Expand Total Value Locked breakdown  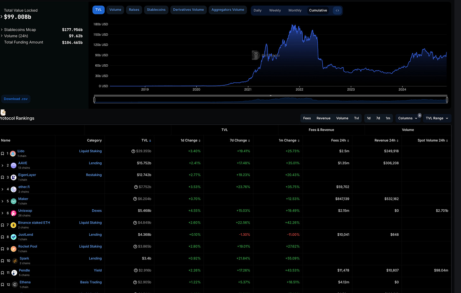pos(2,17)
